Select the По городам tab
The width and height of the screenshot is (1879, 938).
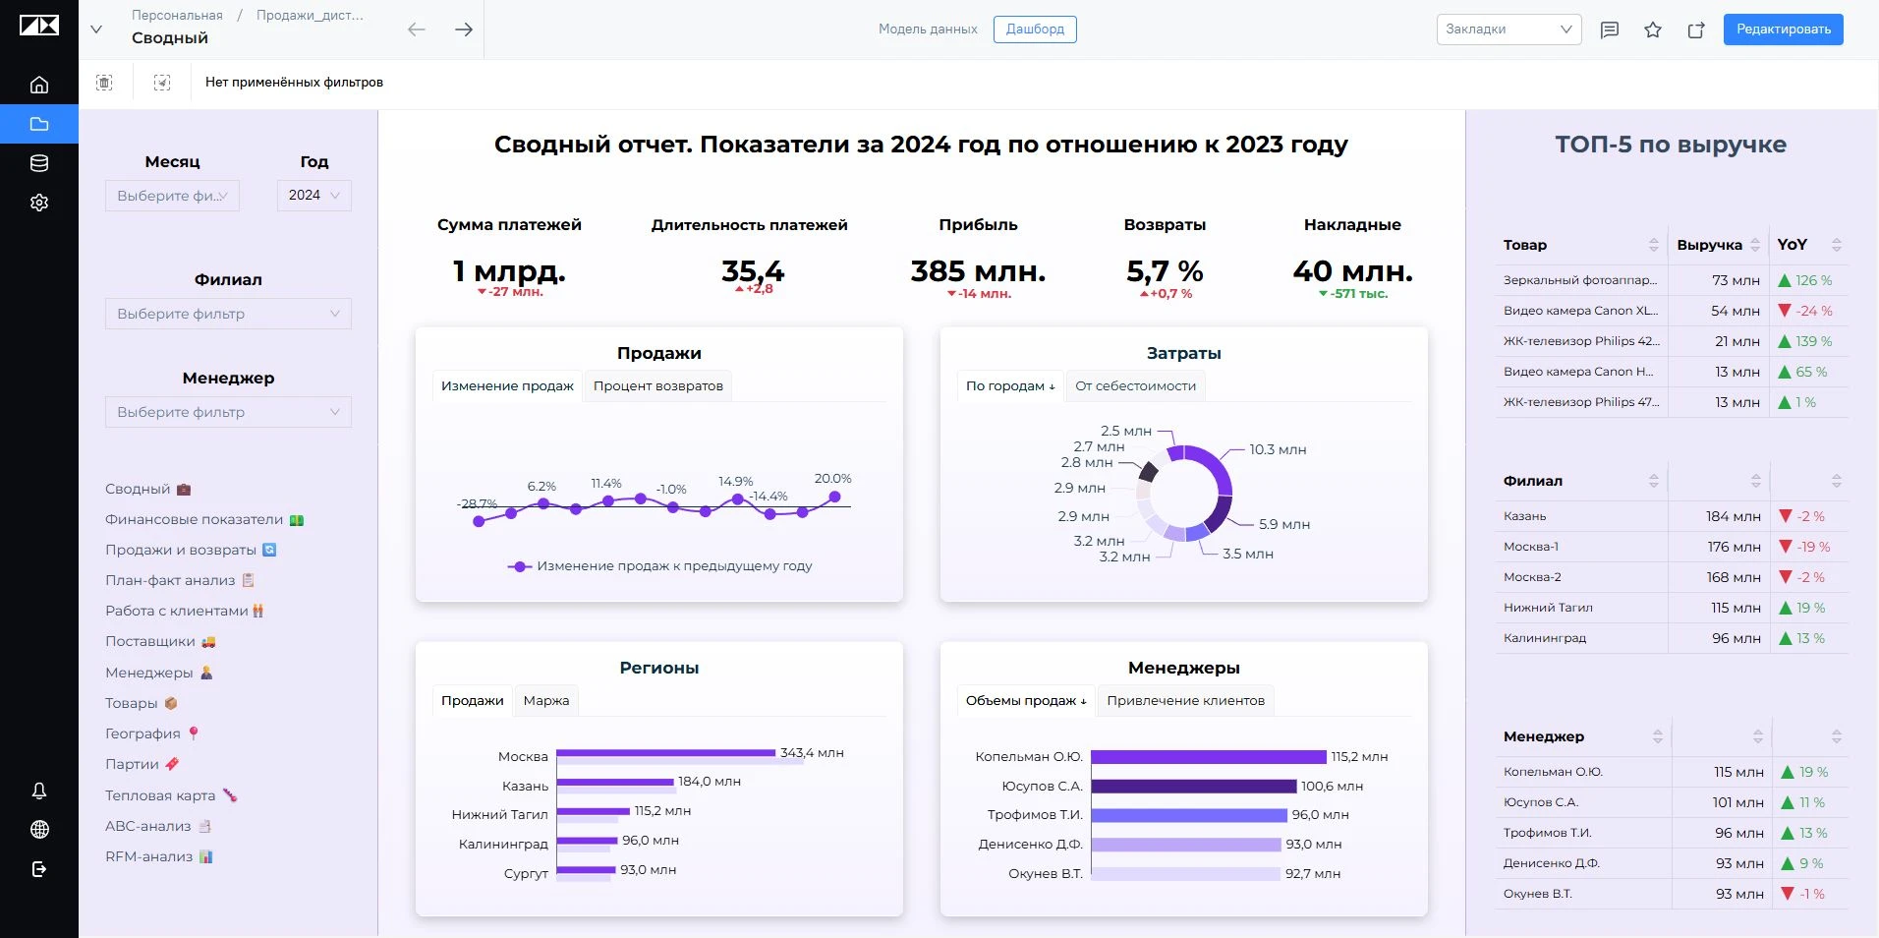1010,385
